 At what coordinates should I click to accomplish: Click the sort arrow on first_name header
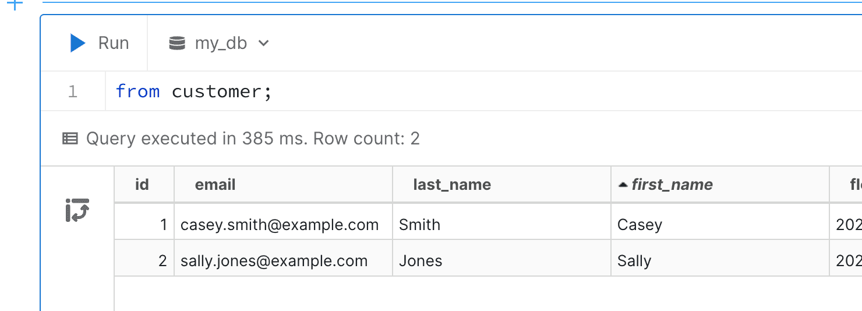[x=623, y=185]
